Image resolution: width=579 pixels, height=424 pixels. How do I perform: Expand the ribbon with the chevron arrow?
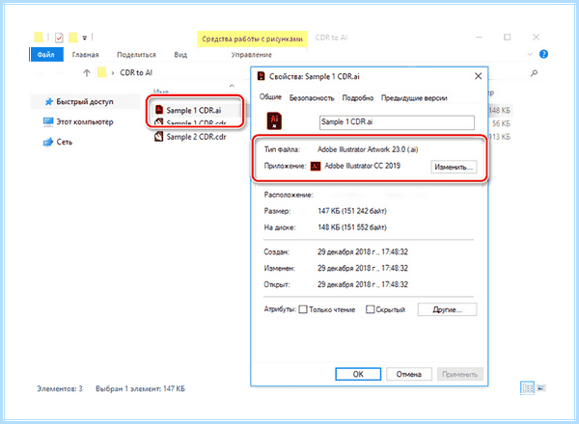530,54
